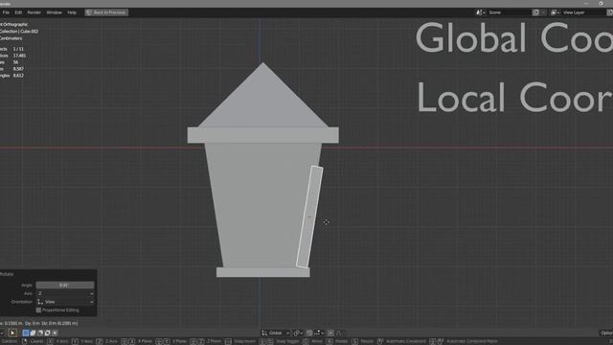The width and height of the screenshot is (613, 345).
Task: Click the stats text '17,481'
Action: 19,56
